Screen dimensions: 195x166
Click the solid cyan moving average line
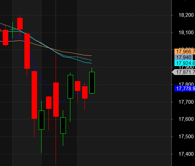click(x=77, y=60)
